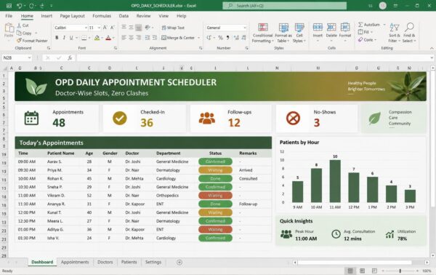This screenshot has height=275, width=436.
Task: Click the Decrease Font Size icon
Action: coord(113,28)
